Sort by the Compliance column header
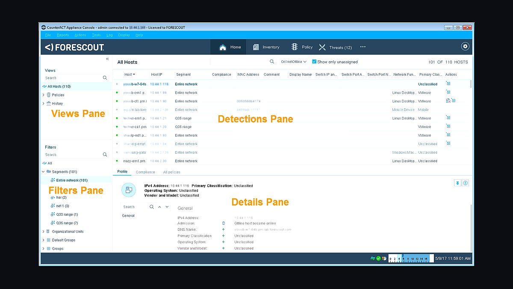Viewport: 513px width, 289px height. pos(221,74)
